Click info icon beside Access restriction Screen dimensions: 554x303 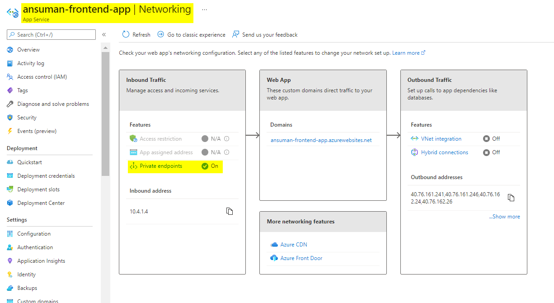pos(227,139)
